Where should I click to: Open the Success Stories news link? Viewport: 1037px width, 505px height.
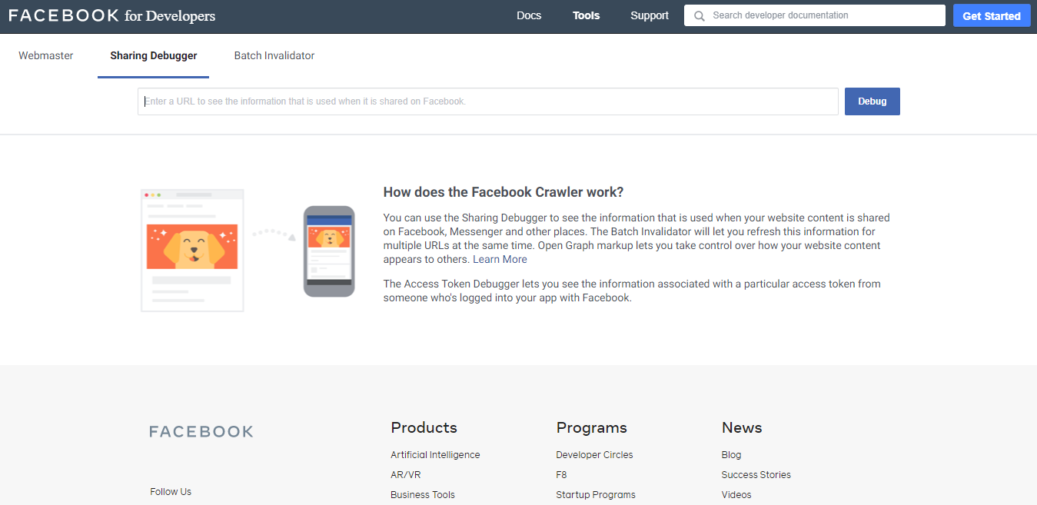(x=756, y=474)
